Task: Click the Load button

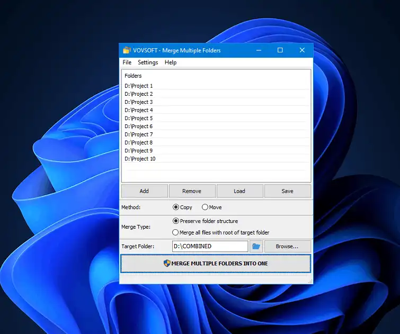Action: (x=239, y=191)
